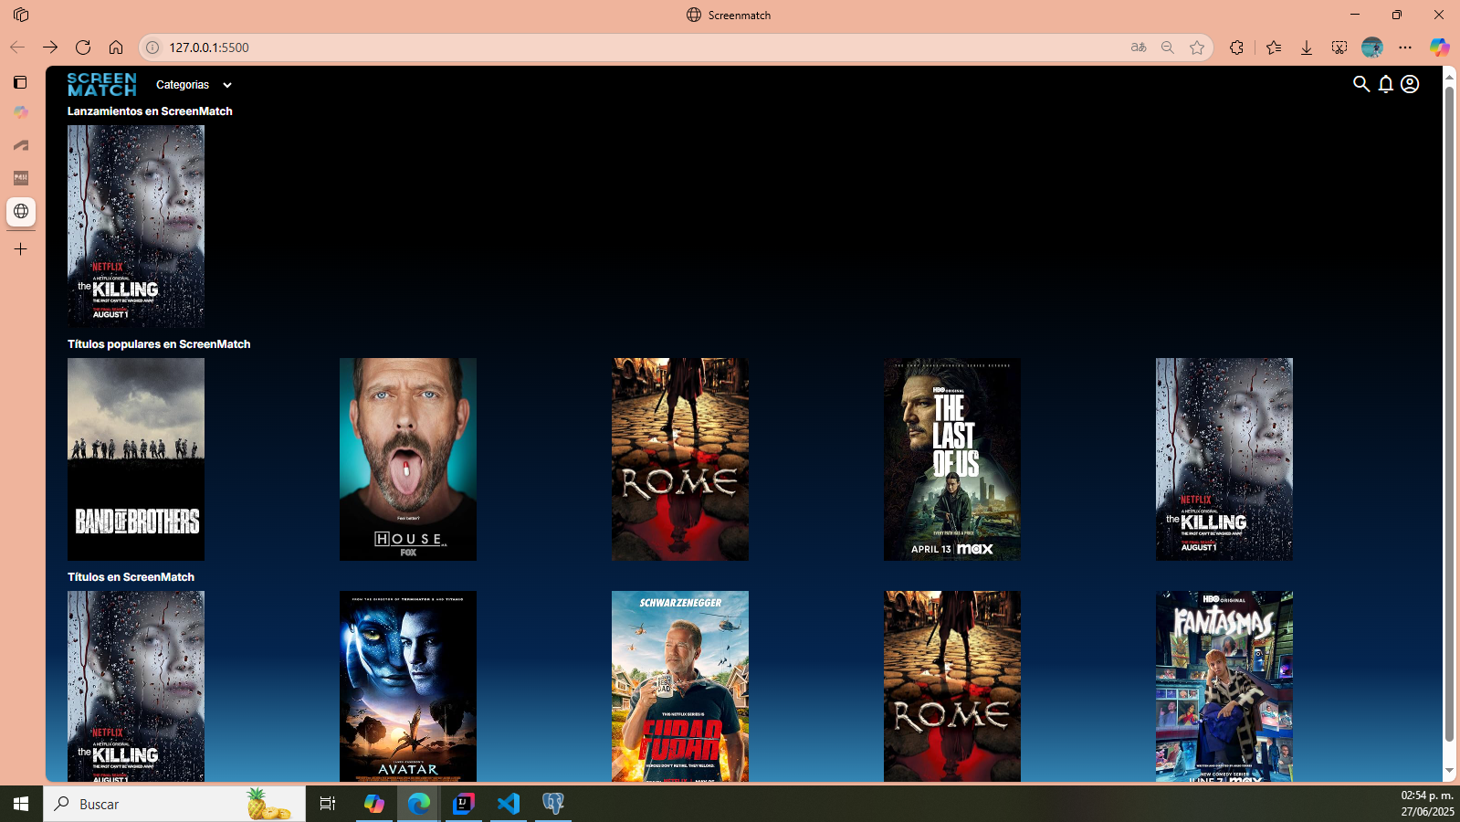Open the notifications bell icon
The height and width of the screenshot is (822, 1460).
tap(1385, 84)
